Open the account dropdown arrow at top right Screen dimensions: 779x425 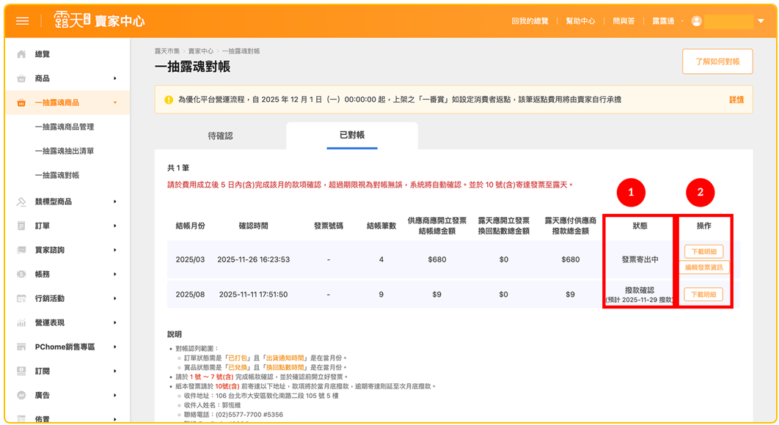(761, 21)
